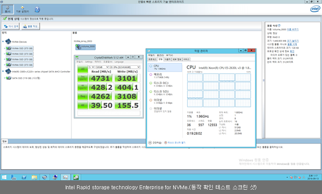
Task: Open the Preferences (기본 설정) toolbar button
Action: 22,9
